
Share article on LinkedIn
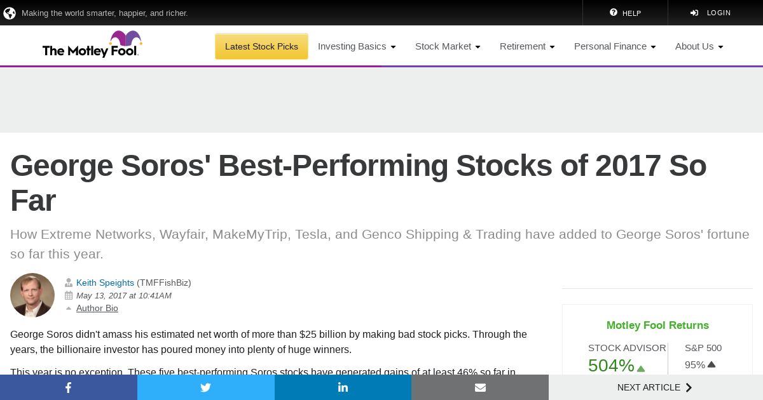pos(343,387)
